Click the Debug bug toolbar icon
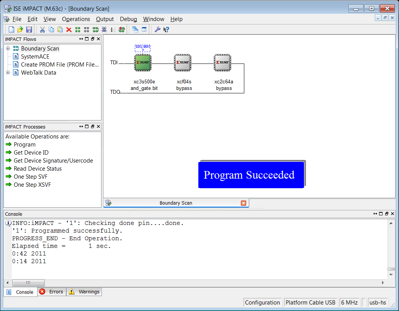 (104, 29)
